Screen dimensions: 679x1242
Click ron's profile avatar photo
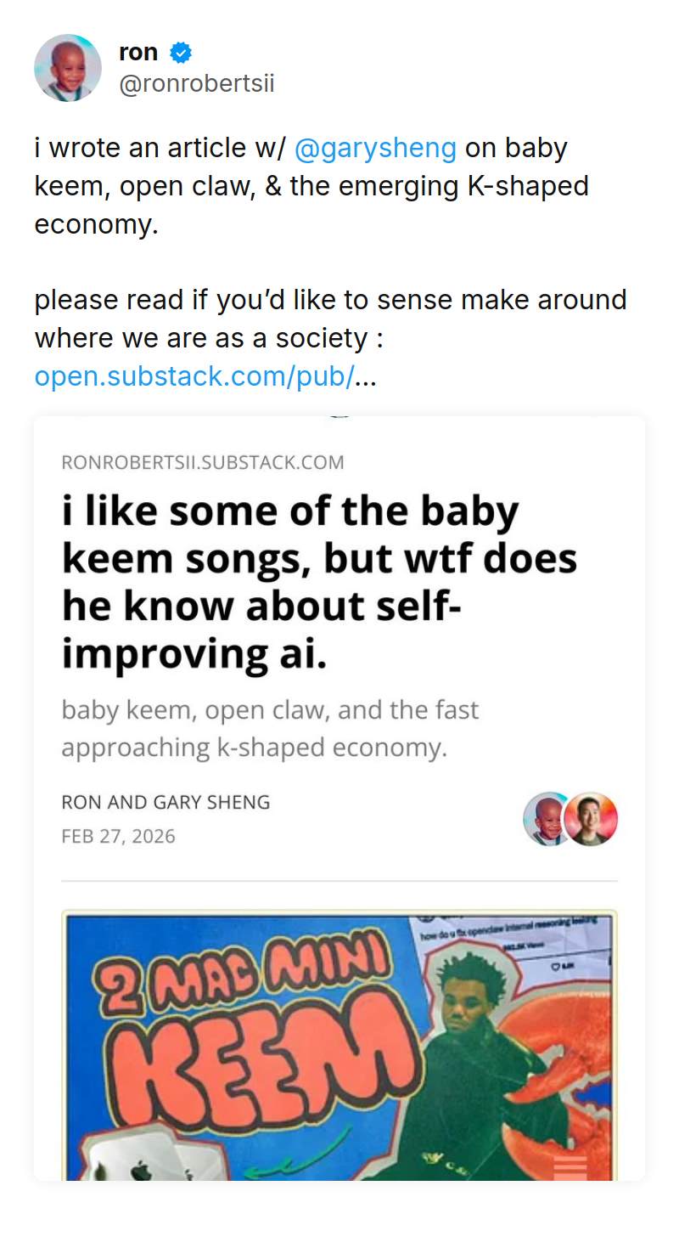[68, 68]
